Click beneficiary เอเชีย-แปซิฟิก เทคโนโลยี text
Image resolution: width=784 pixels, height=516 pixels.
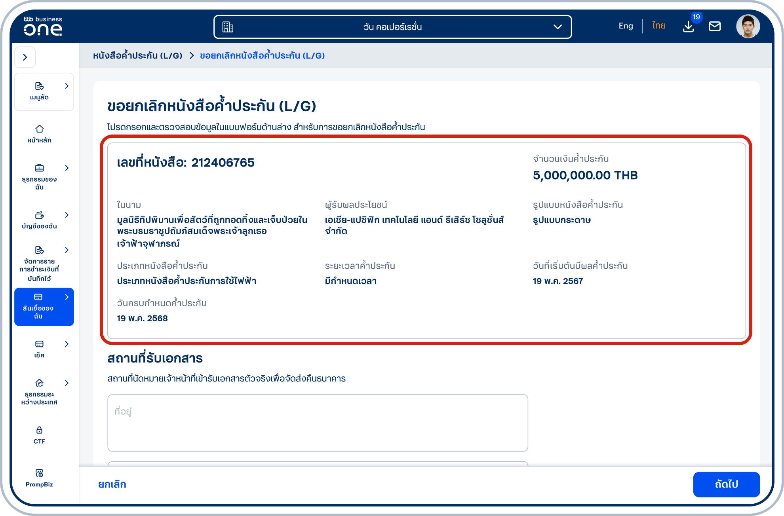[414, 225]
